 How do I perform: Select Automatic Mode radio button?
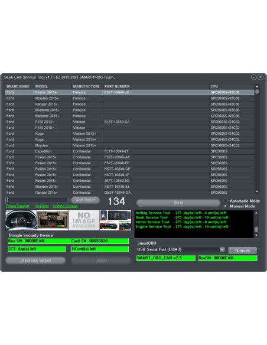pos(226,201)
